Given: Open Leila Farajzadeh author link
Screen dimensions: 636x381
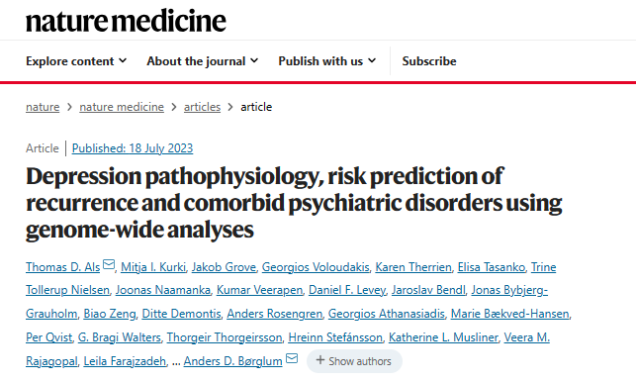Looking at the screenshot, I should (125, 361).
